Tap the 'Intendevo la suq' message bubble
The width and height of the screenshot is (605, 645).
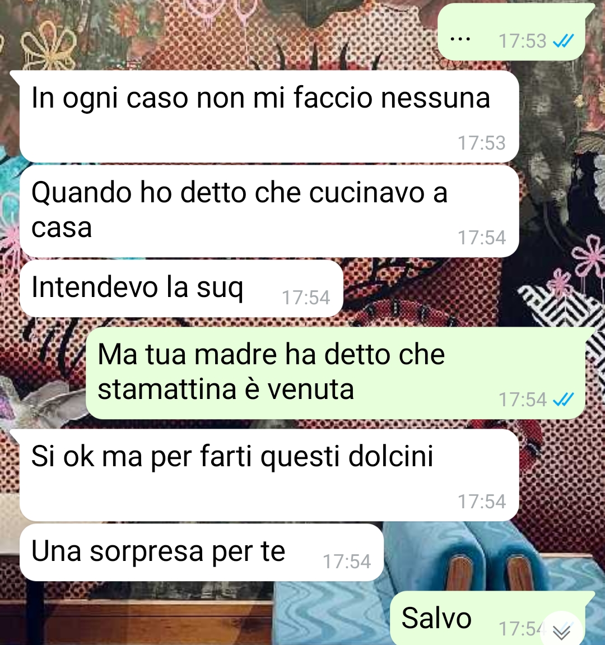182,289
